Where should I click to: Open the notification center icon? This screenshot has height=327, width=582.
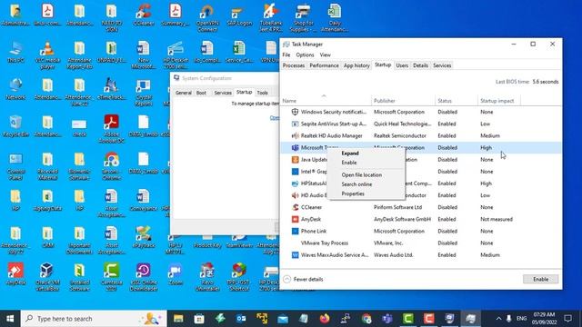pyautogui.click(x=567, y=319)
